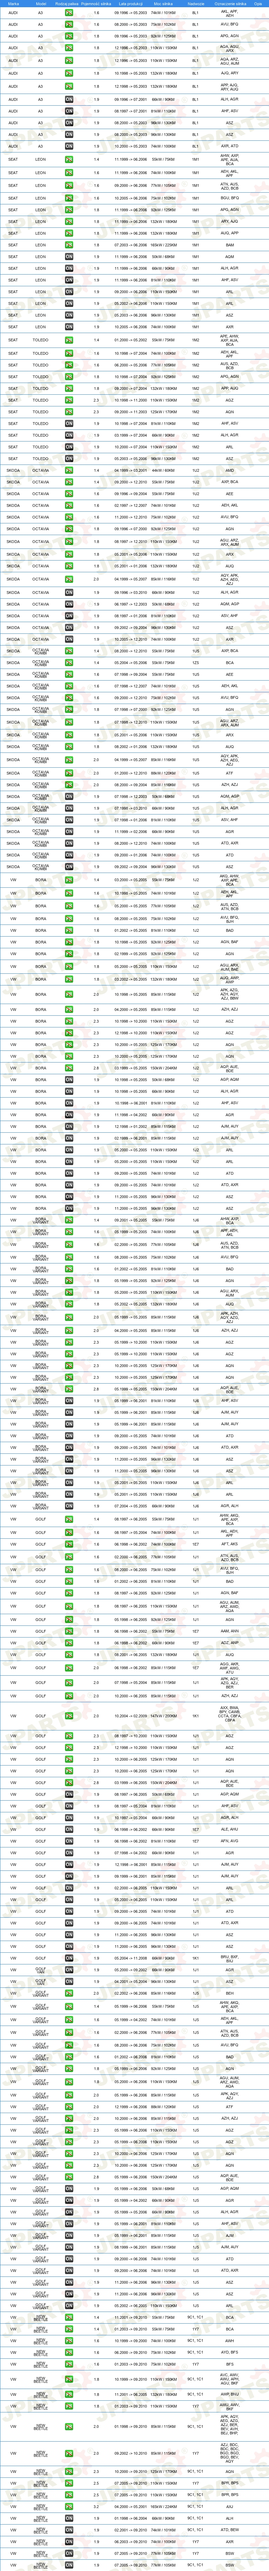Image resolution: width=269 pixels, height=2571 pixels.
Task: Click the Oznaczenie silnika column header
Action: pyautogui.click(x=230, y=4)
